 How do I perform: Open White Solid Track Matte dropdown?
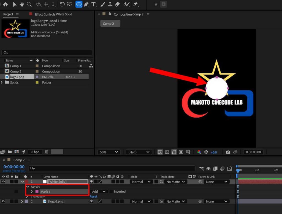(x=175, y=182)
